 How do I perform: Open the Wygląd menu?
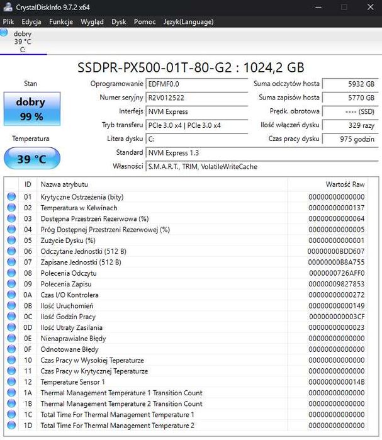pos(92,22)
